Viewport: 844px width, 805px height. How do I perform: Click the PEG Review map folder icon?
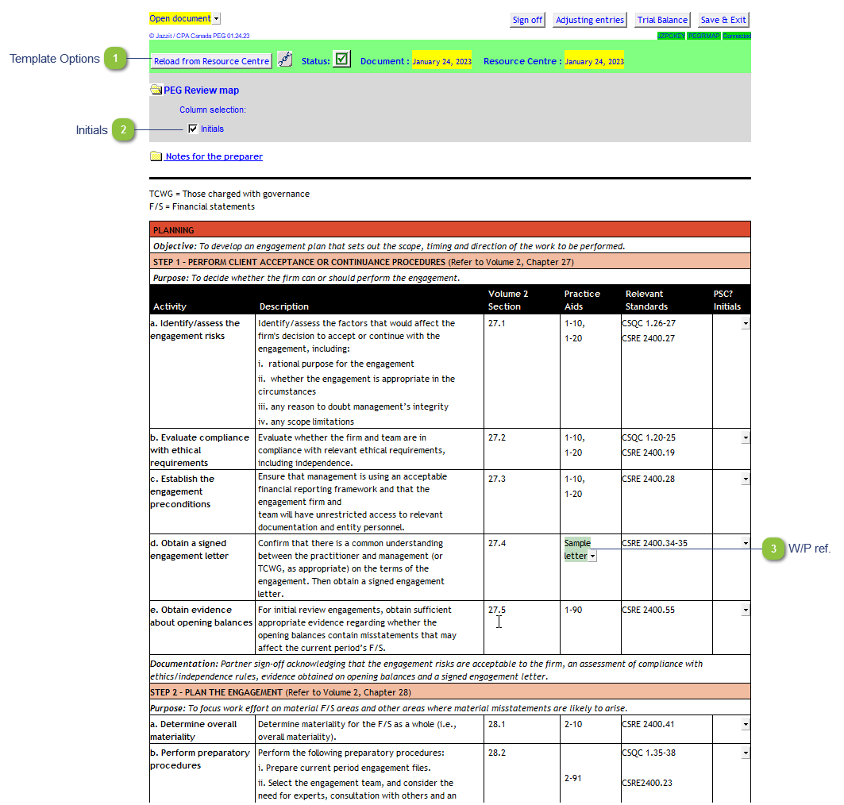[156, 90]
